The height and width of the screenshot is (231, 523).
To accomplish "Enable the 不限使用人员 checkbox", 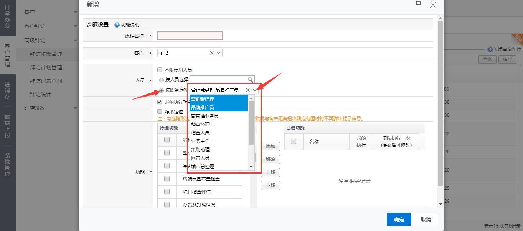I will 160,70.
